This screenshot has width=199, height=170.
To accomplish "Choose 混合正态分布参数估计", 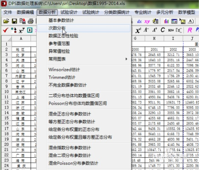I will [x=84, y=114].
